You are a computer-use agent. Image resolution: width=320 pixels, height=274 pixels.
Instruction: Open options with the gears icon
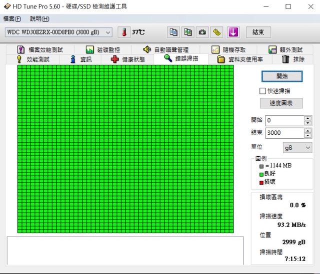217,32
